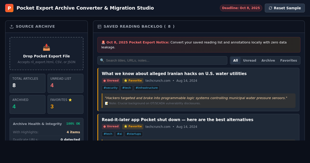This screenshot has height=163, width=310.
Task: Click the With Highlights 4 items value
Action: tap(73, 132)
